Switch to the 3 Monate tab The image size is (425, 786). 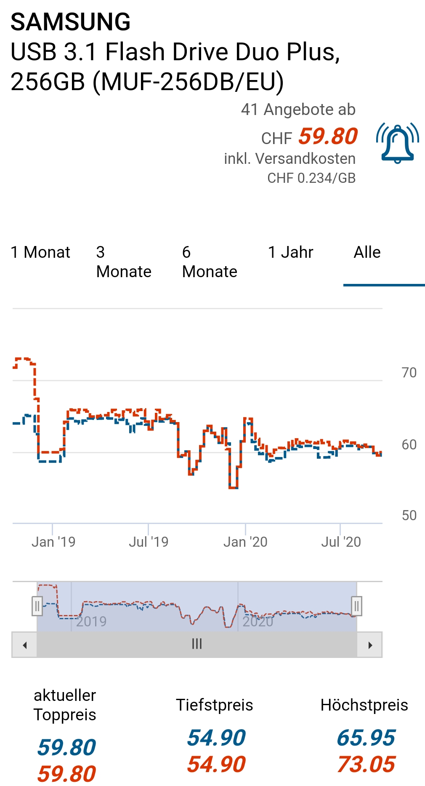(x=124, y=262)
